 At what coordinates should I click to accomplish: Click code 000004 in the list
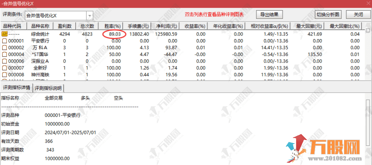pyautogui.click(x=16, y=54)
